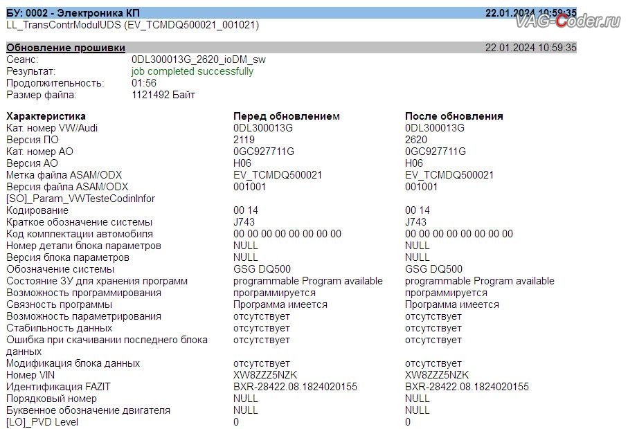
Task: Select "J743" in the Перед обновлением column
Action: pos(244,222)
